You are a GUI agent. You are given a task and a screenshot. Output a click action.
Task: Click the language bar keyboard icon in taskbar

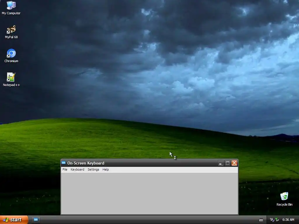click(x=261, y=220)
